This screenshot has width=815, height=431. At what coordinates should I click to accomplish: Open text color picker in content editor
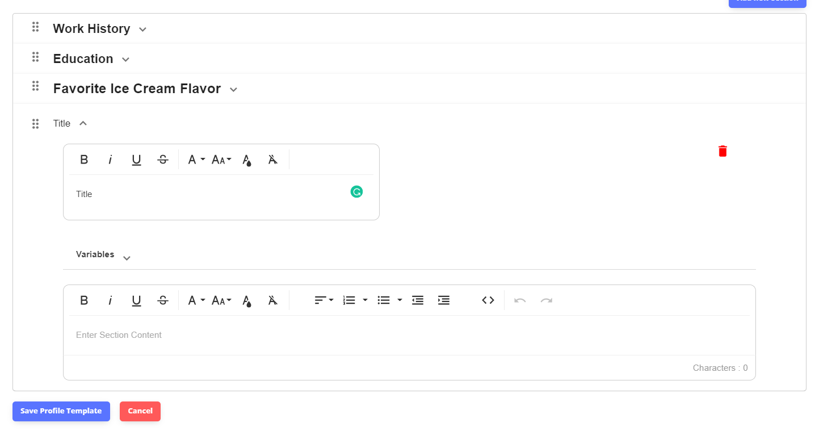(x=247, y=300)
